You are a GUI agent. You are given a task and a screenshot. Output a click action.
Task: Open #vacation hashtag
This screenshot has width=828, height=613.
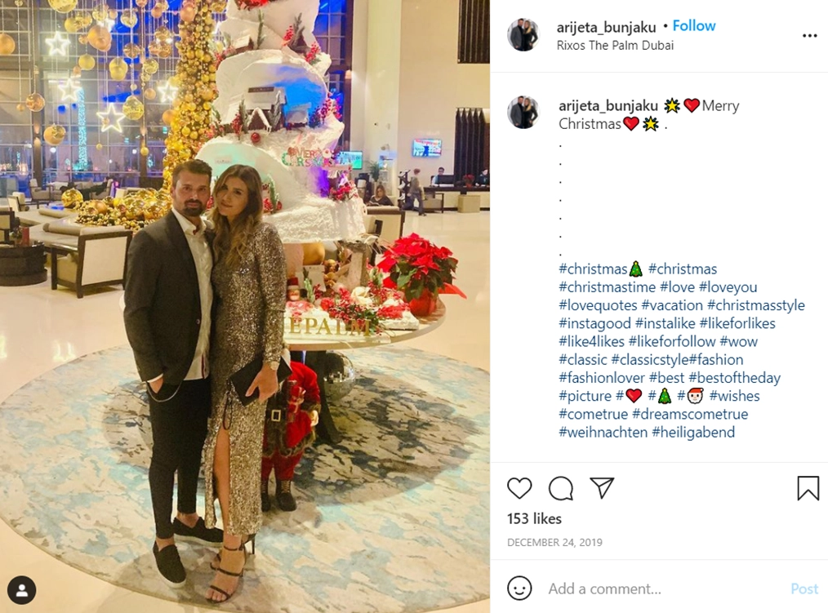[x=672, y=305]
